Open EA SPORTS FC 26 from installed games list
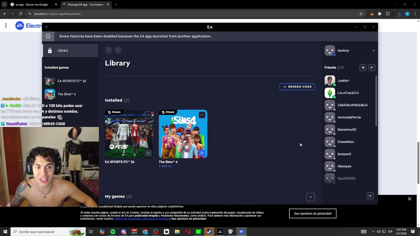This screenshot has height=236, width=420. pyautogui.click(x=70, y=81)
